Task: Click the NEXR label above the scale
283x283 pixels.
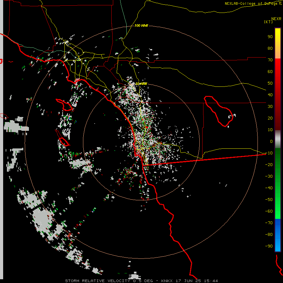Action: [276, 19]
